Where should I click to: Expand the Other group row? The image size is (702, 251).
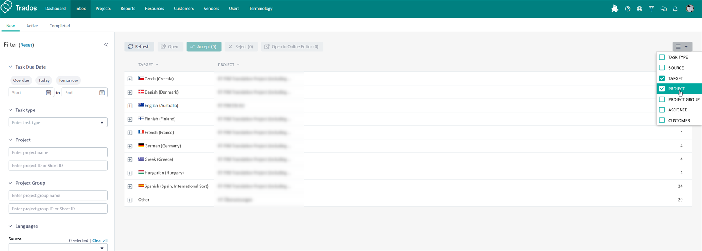pos(130,200)
